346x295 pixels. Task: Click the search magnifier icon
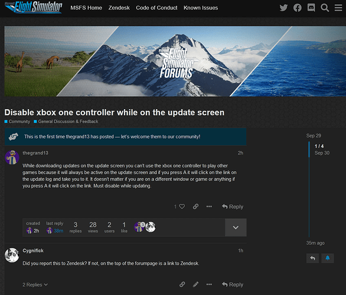[x=325, y=8]
